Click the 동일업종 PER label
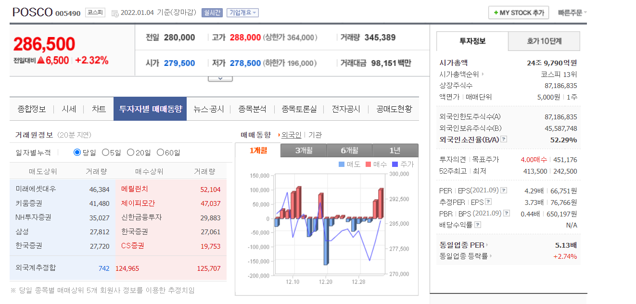 coord(462,245)
